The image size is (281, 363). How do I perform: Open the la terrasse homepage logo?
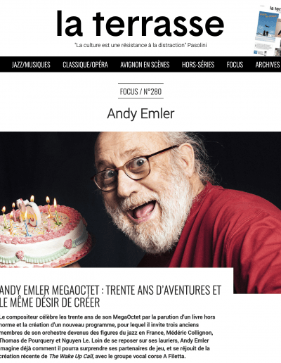coord(140,23)
